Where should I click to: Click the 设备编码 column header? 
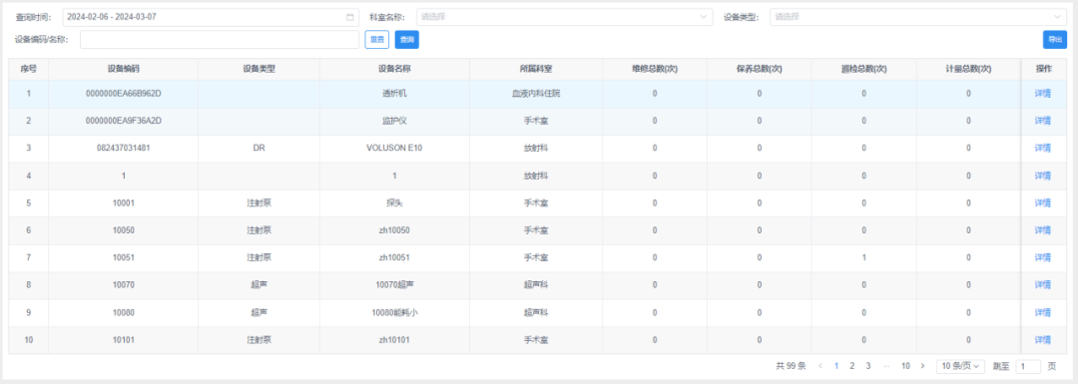(123, 69)
